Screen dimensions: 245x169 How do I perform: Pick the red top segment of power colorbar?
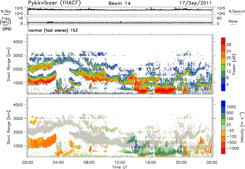pyautogui.click(x=223, y=41)
